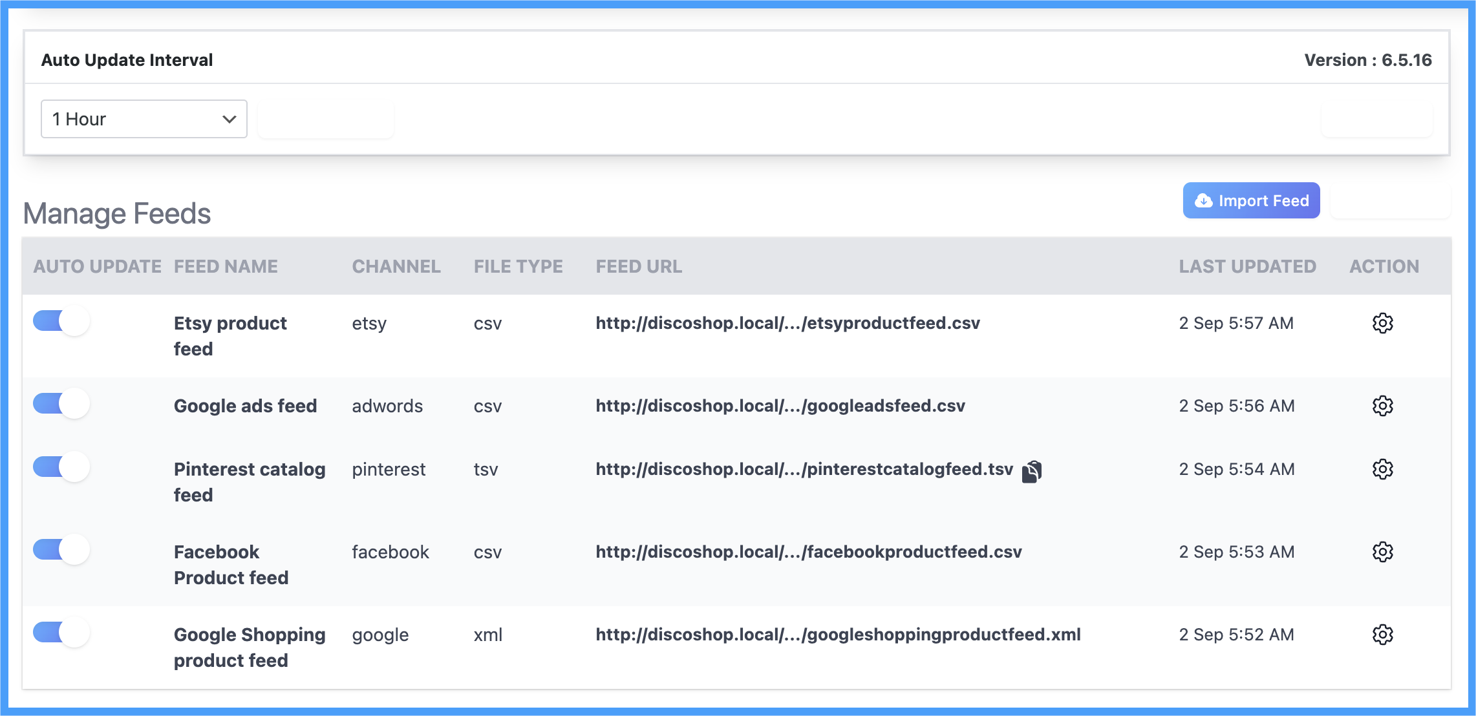The image size is (1476, 716).
Task: Open the 1 Hour interval dropdown
Action: coord(144,119)
